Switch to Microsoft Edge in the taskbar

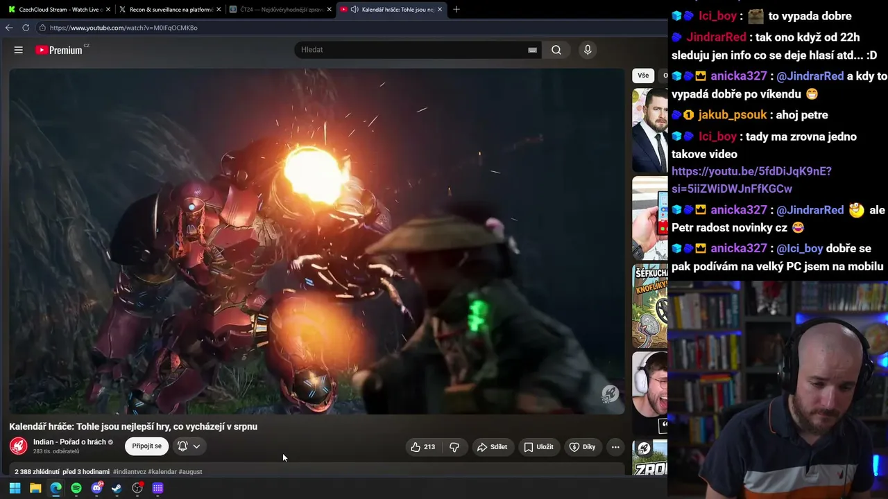tap(55, 488)
